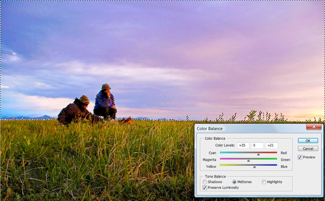Click the Yellow-Blue slider handle
This screenshot has width=325, height=201.
pos(254,167)
